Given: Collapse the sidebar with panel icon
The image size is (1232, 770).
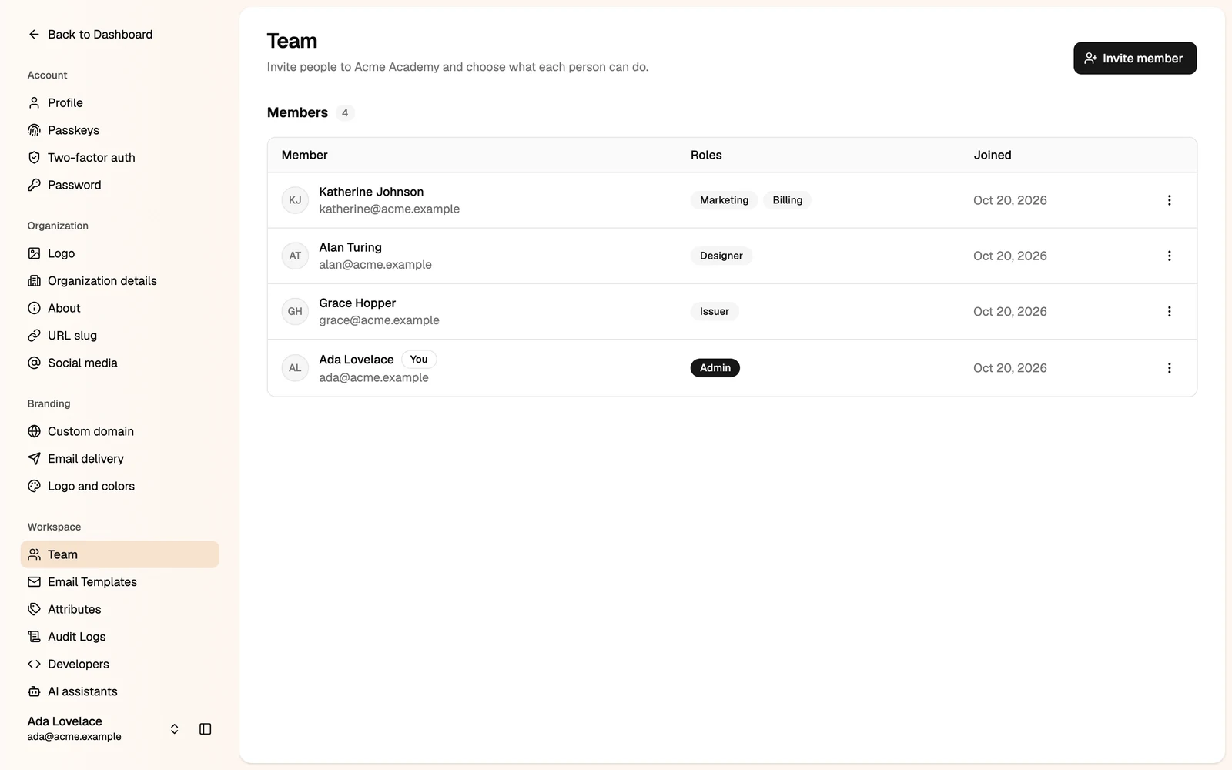Looking at the screenshot, I should pyautogui.click(x=205, y=728).
